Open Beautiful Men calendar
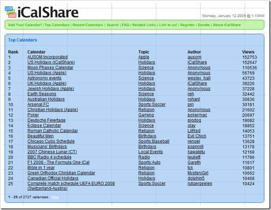The width and height of the screenshot is (271, 210). pyautogui.click(x=40, y=136)
